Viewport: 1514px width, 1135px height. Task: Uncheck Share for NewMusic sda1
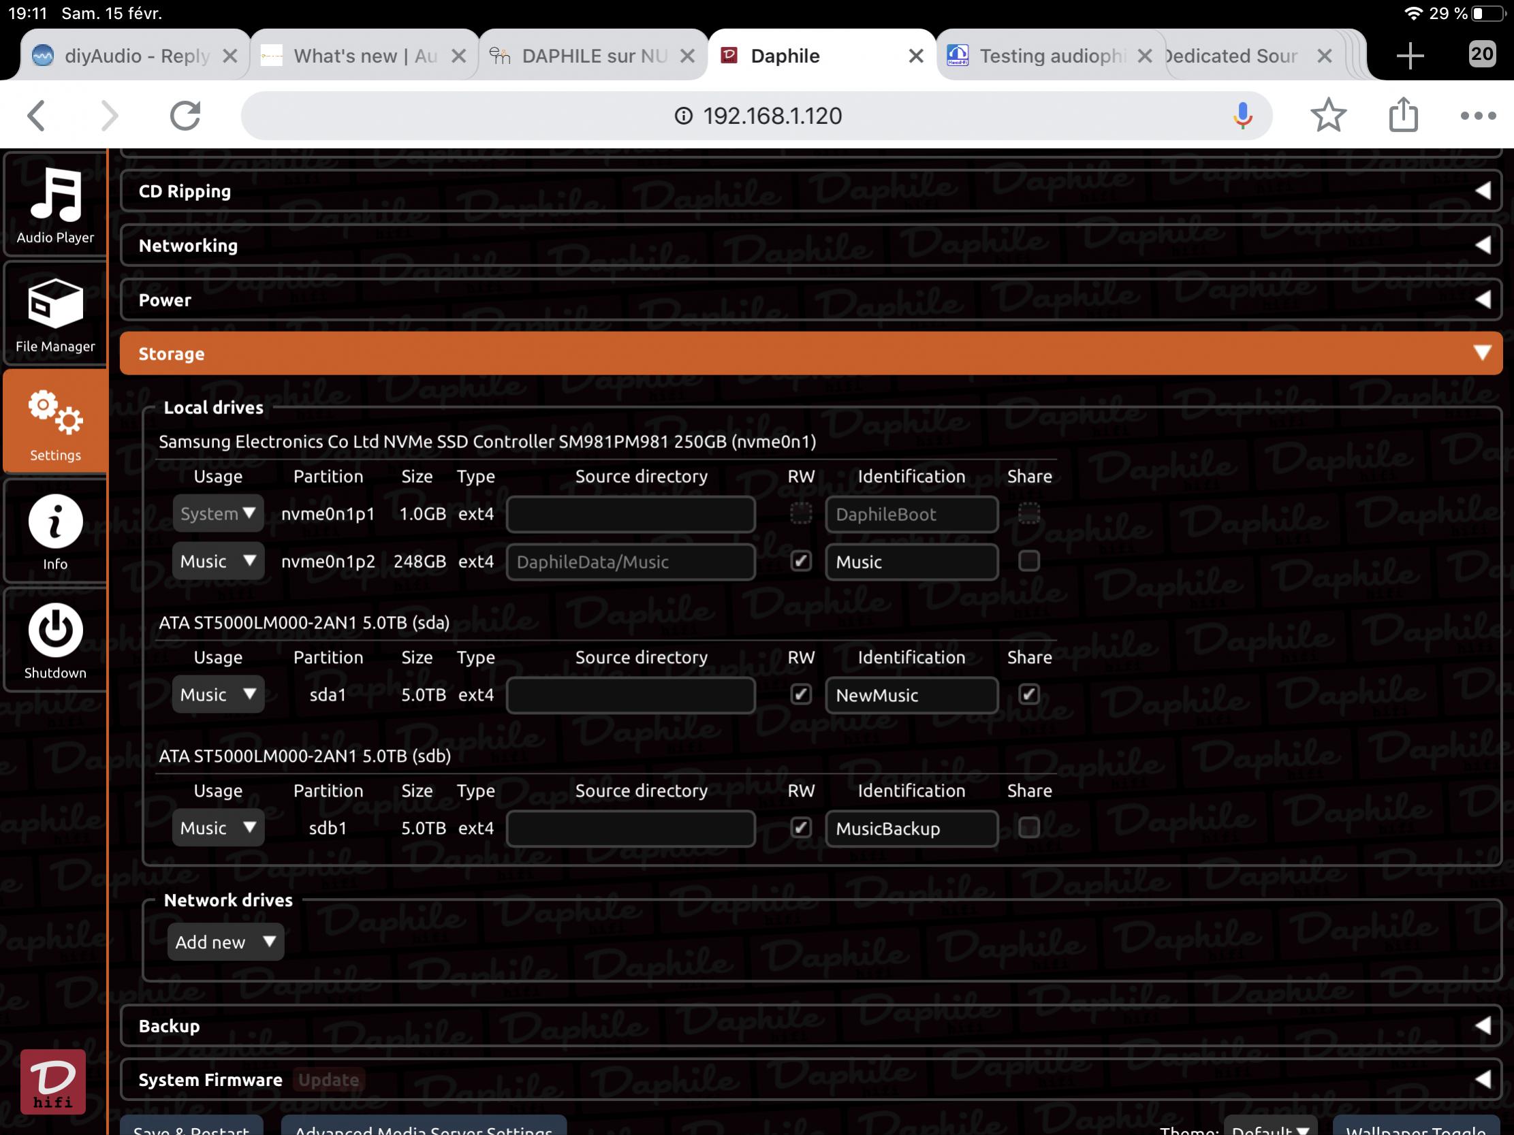(x=1028, y=694)
